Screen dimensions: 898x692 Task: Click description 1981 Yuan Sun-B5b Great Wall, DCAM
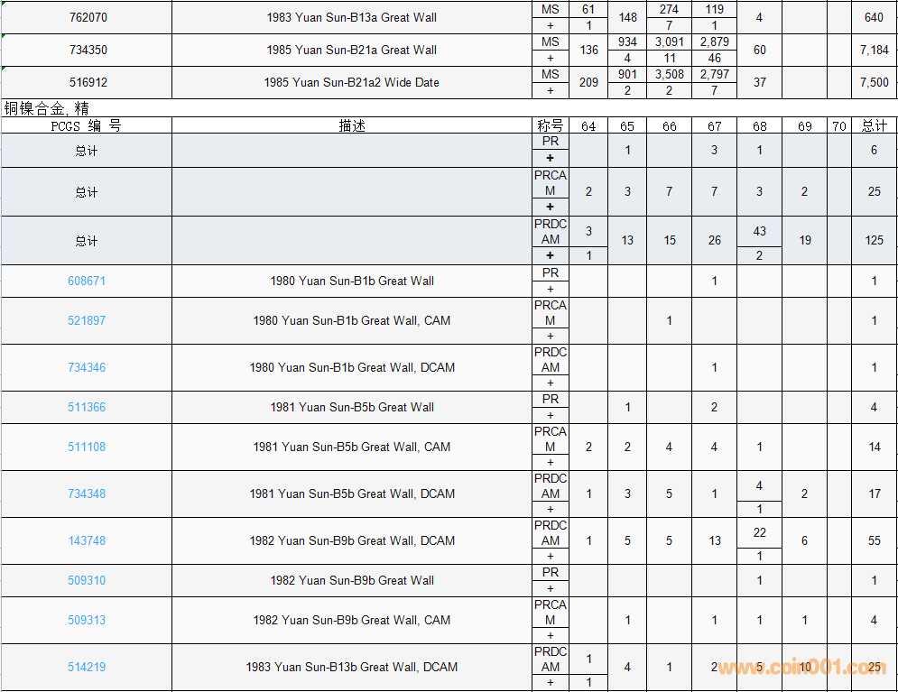[352, 494]
